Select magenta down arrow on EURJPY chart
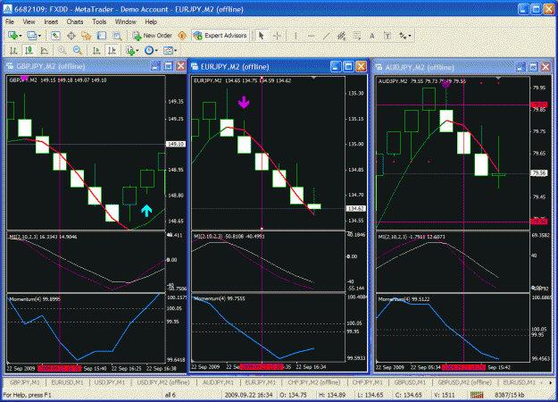The height and width of the screenshot is (402, 558). [x=244, y=102]
